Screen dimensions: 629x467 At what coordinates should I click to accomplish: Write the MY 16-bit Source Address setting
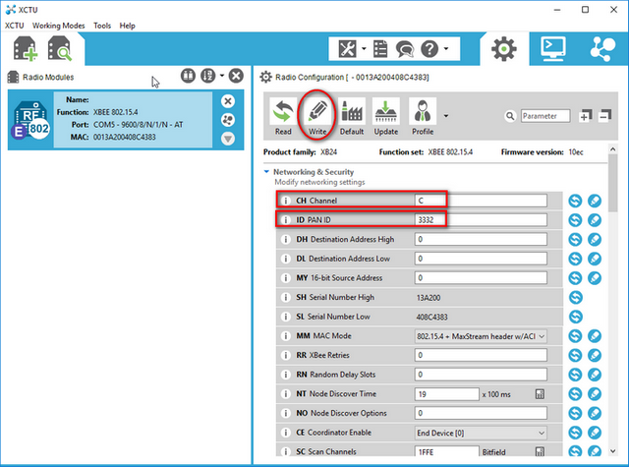[x=595, y=277]
